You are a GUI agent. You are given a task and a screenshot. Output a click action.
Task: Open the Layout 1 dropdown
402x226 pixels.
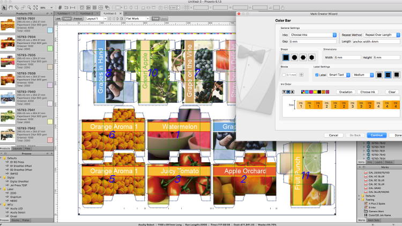coord(96,19)
